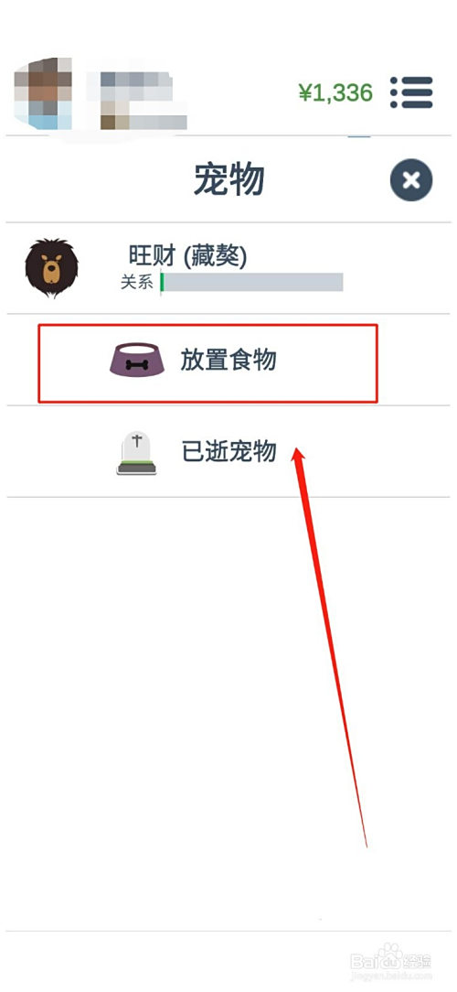Open the hamburger list menu icon
The width and height of the screenshot is (457, 992).
[411, 93]
